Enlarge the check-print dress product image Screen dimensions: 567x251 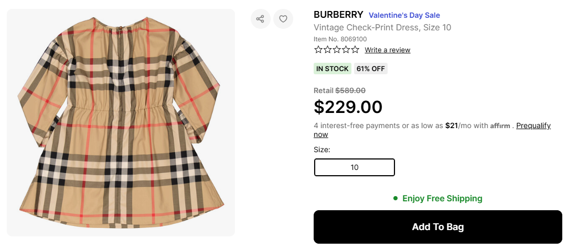click(x=121, y=123)
